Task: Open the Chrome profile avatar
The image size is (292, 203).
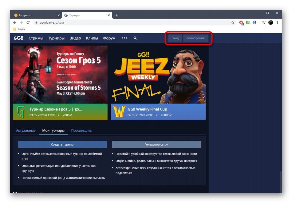Action: pos(270,22)
